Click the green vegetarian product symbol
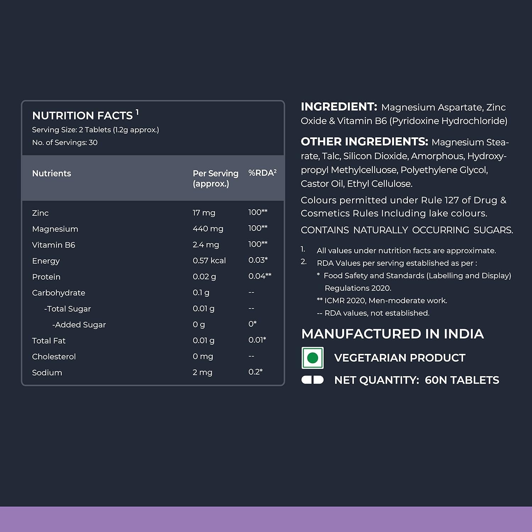 click(x=312, y=358)
